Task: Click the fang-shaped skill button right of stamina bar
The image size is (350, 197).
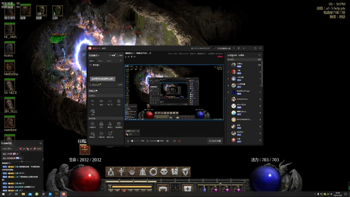Action: click(163, 189)
